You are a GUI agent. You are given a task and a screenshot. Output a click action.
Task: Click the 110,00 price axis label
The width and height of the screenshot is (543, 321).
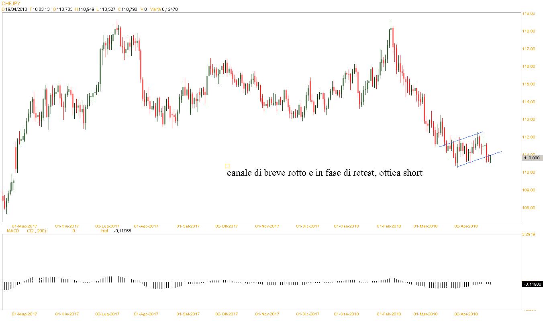coord(529,173)
